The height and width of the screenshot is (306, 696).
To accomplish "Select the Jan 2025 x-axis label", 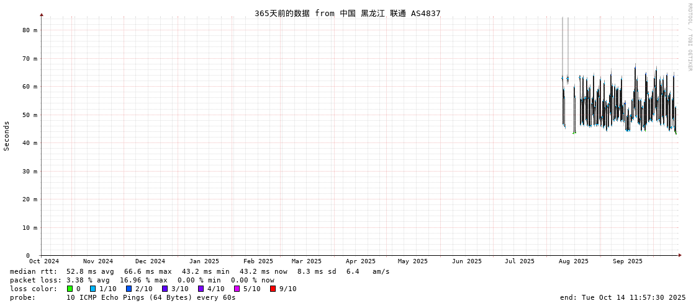I will click(204, 261).
